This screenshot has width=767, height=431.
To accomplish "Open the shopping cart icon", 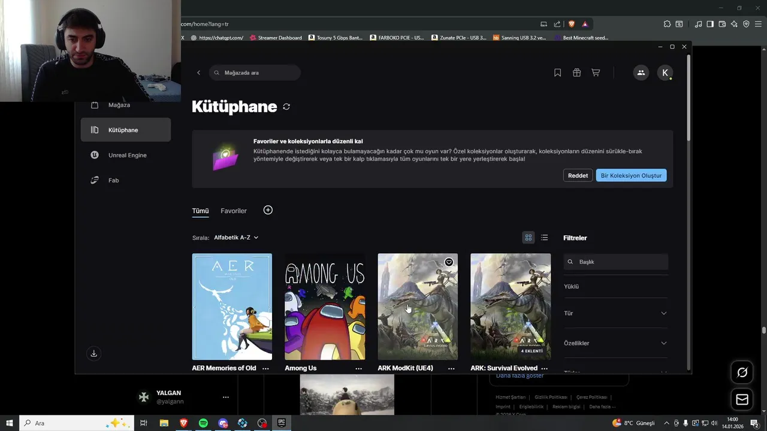I will pos(596,72).
